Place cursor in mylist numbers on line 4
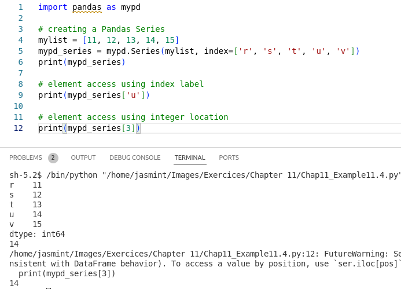401x289 pixels. pos(131,40)
